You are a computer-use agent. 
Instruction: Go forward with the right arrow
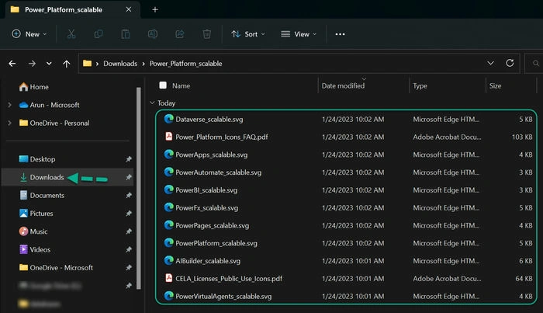coord(32,64)
